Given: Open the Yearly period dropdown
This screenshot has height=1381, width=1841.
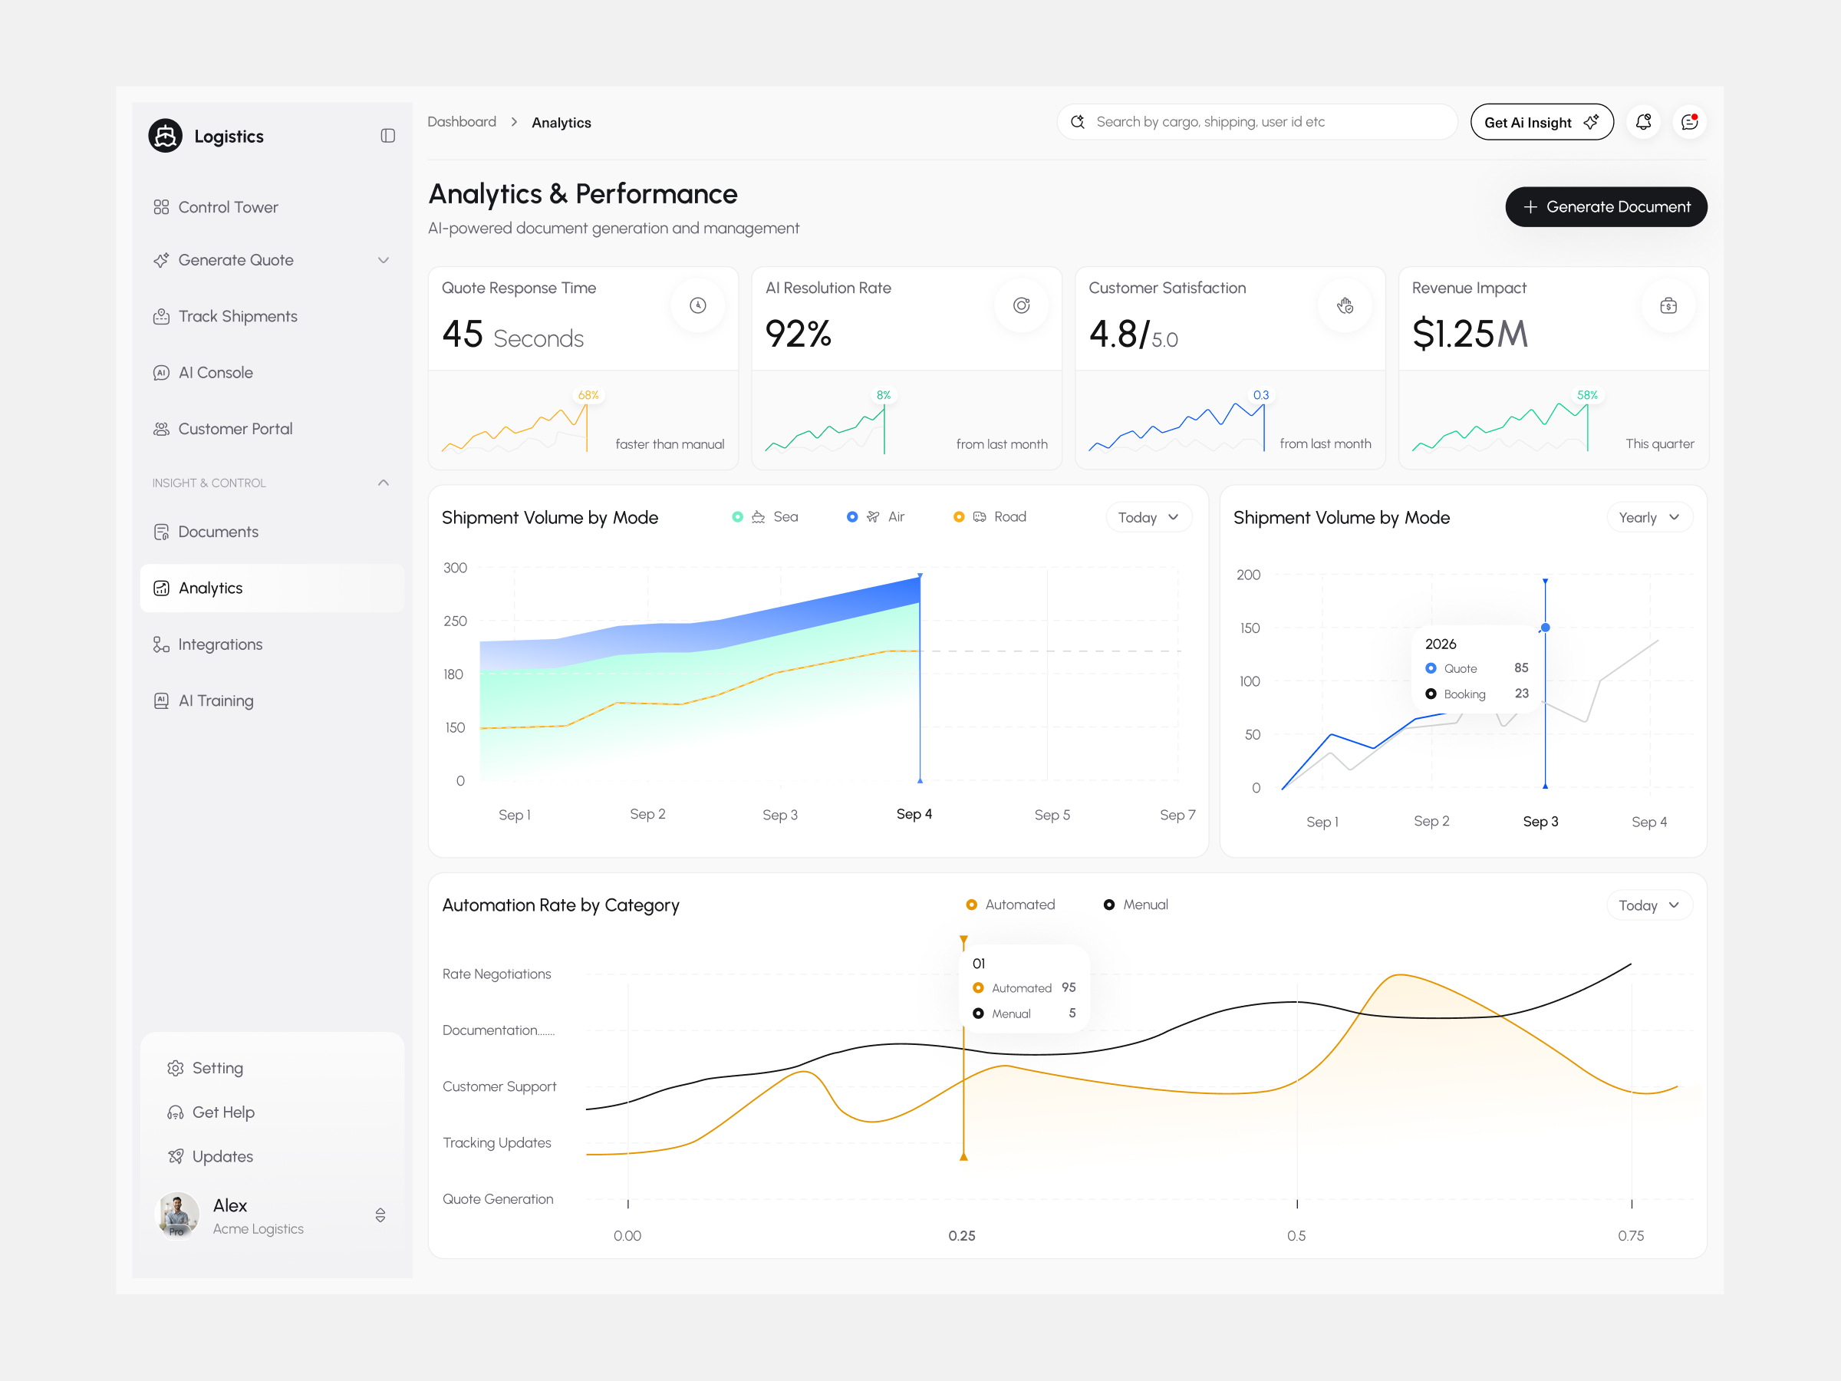Looking at the screenshot, I should point(1649,517).
